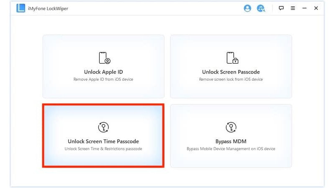335x188 pixels.
Task: Click the iMyFone LockWiper logo icon
Action: 21,8
